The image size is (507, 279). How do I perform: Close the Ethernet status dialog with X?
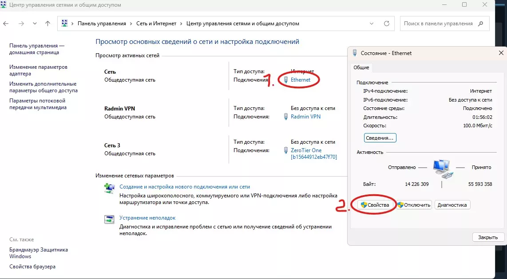[x=501, y=53]
